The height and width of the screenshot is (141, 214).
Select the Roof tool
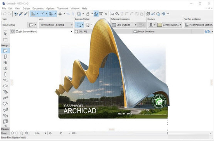[x=5, y=104]
